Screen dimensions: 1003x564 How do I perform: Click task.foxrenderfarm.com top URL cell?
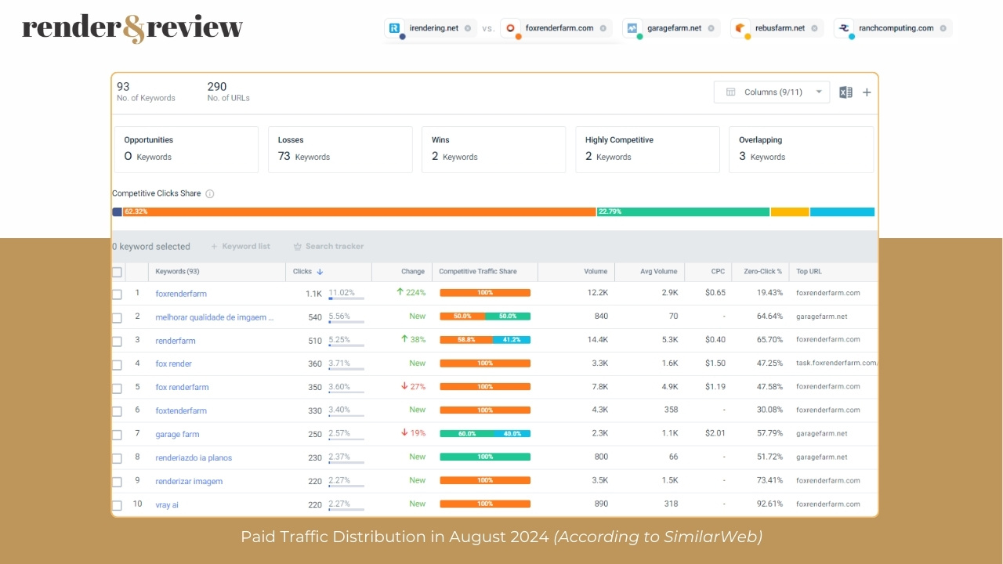[836, 363]
